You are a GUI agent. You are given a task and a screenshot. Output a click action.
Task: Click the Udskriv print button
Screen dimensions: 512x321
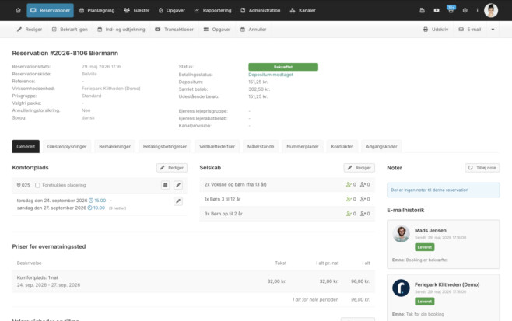(436, 30)
